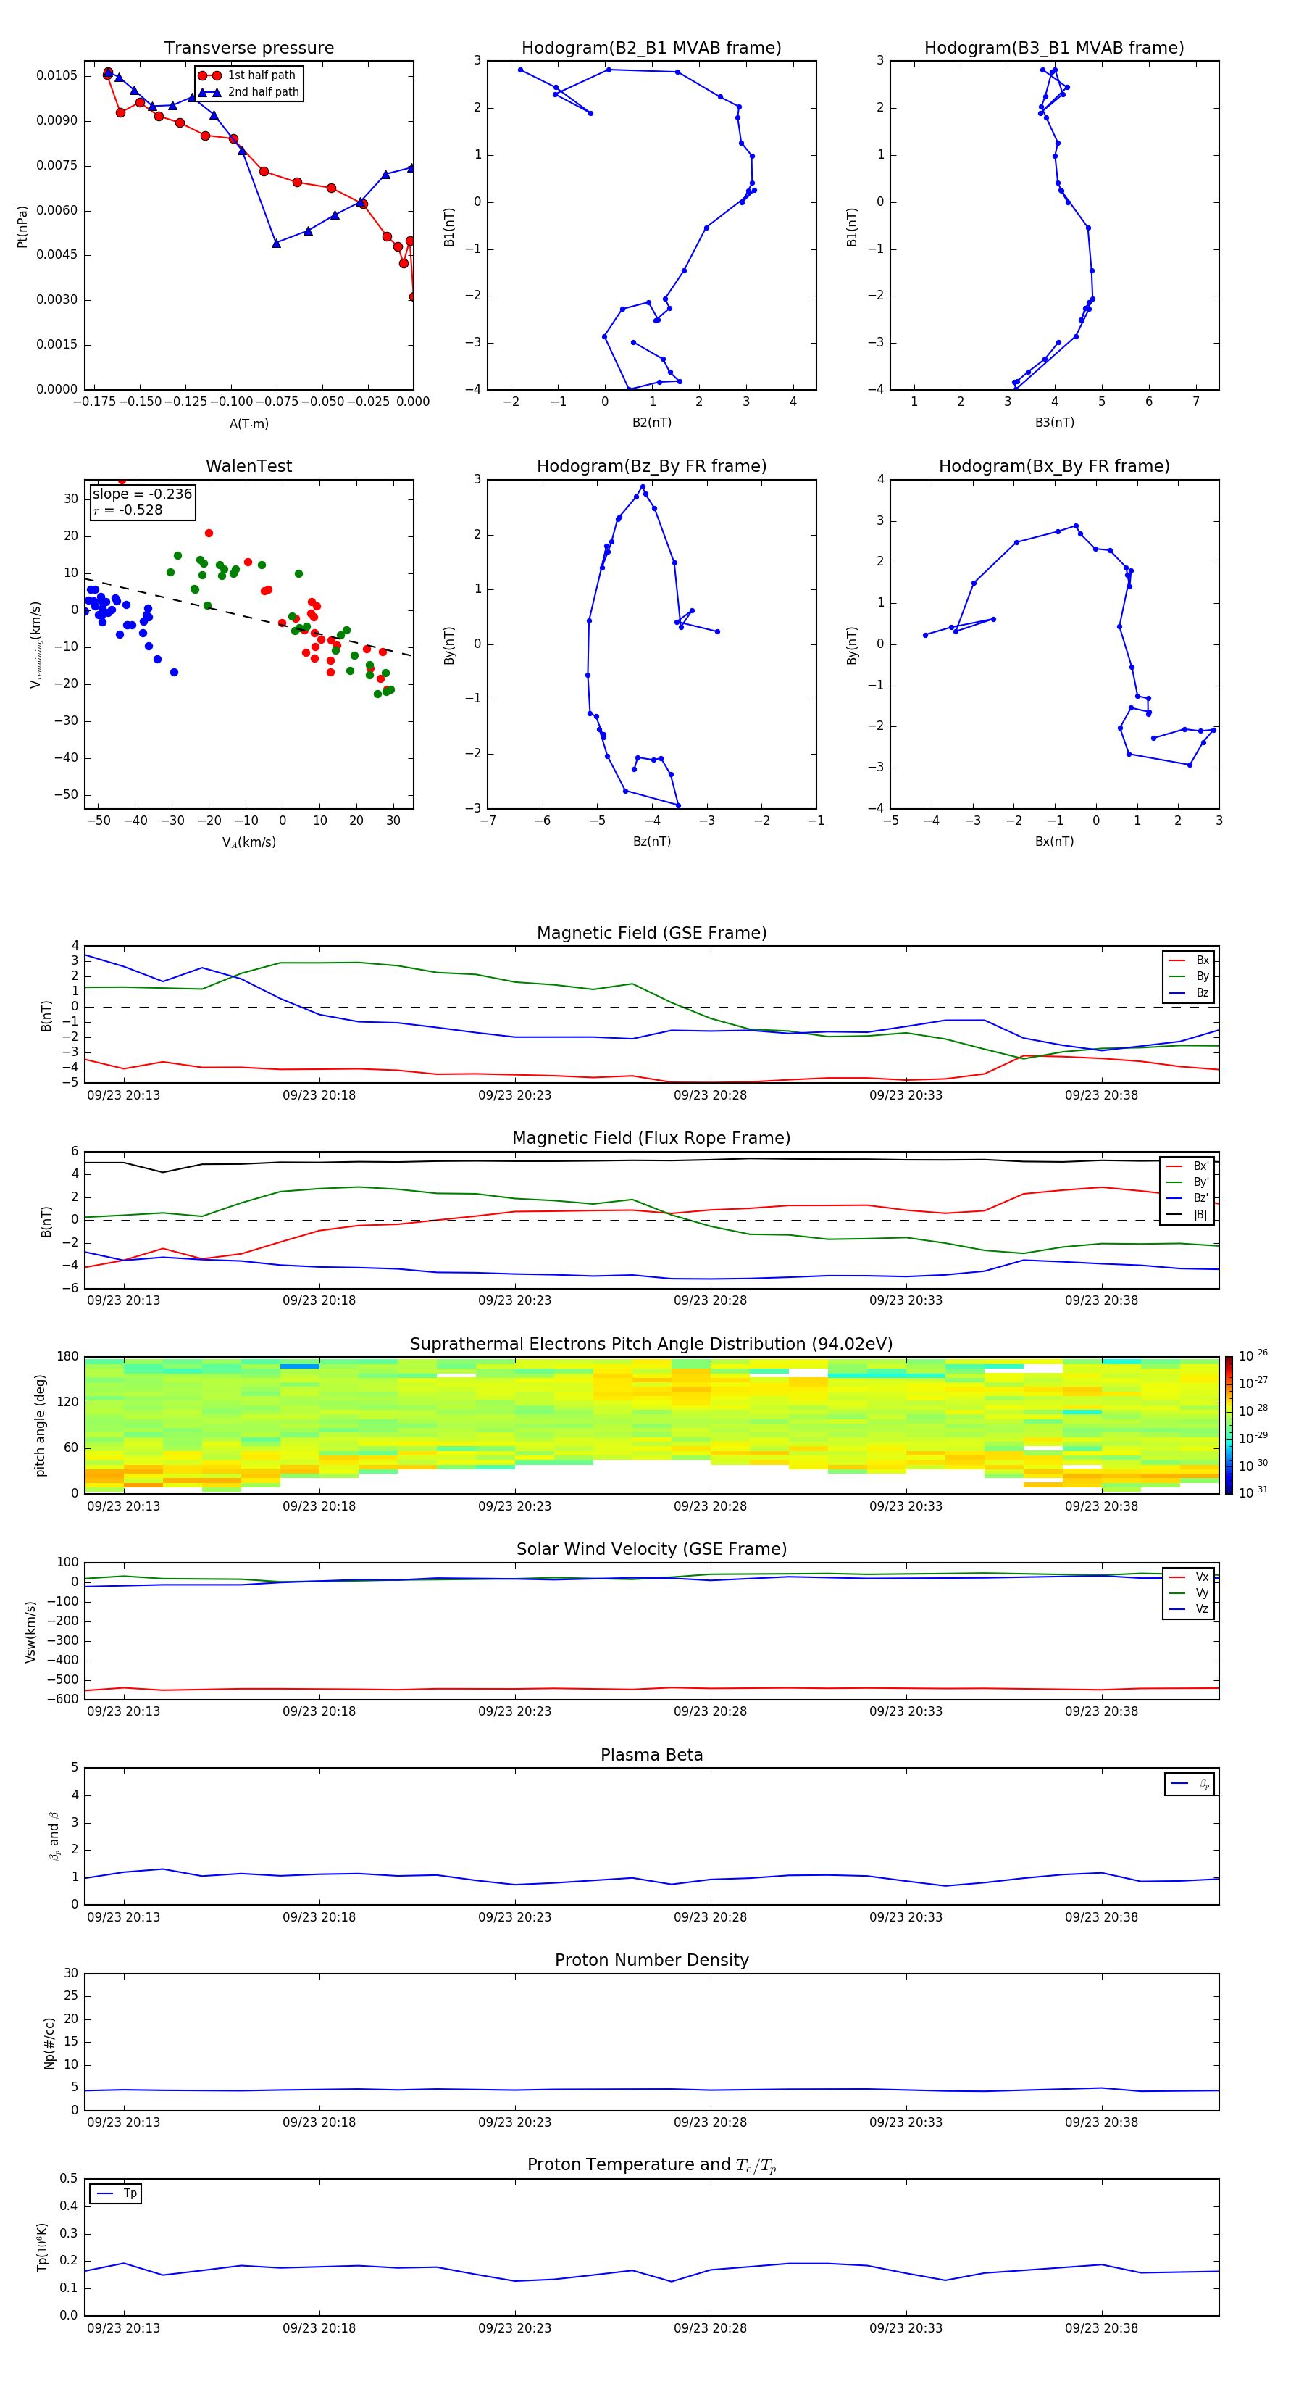1304x2392 pixels.
Task: Click the By entry in GSE legend
Action: (x=1189, y=976)
